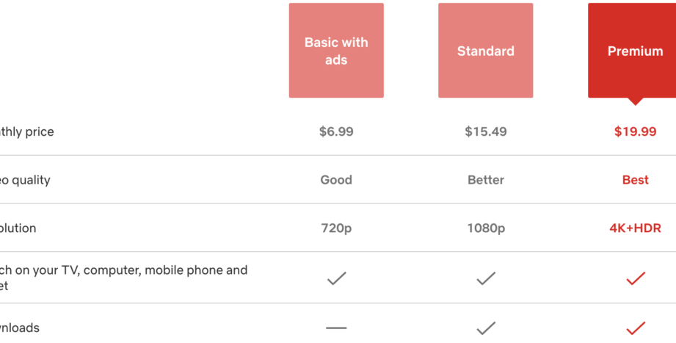The image size is (676, 343).
Task: Click the $6.99 monthly price
Action: pyautogui.click(x=336, y=131)
